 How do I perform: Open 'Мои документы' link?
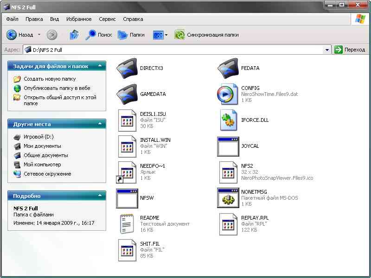(42, 146)
